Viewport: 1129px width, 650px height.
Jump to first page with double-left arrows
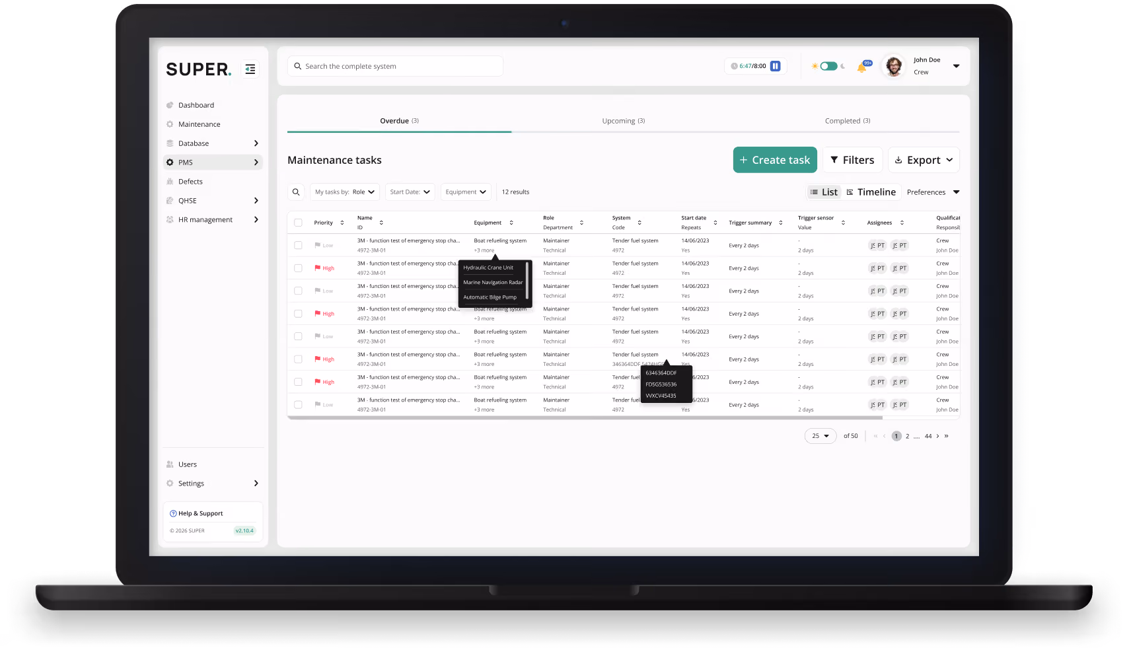click(x=876, y=436)
